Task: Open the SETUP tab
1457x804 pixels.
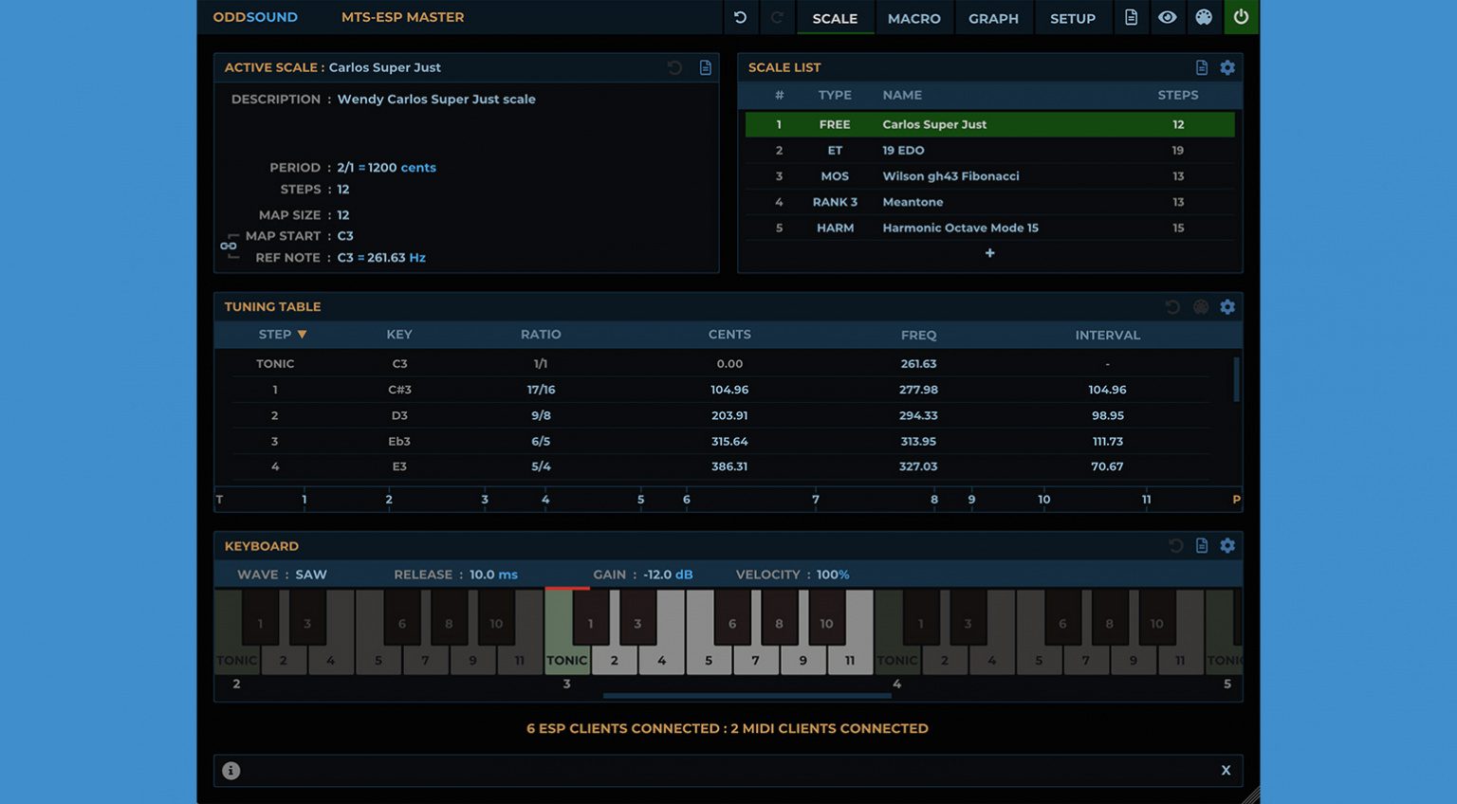Action: coord(1073,17)
